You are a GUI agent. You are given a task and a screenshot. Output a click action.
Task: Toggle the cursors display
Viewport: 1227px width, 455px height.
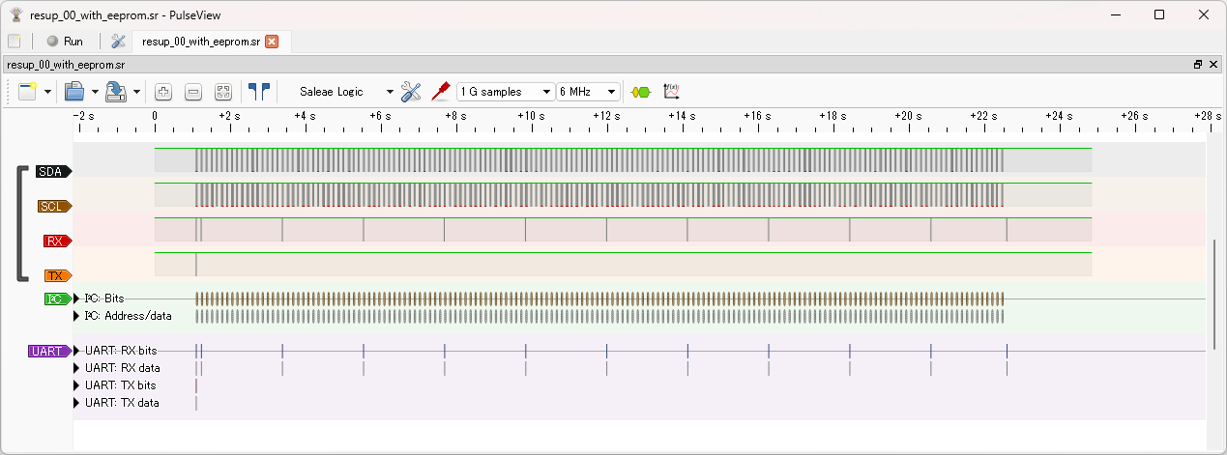[x=259, y=92]
